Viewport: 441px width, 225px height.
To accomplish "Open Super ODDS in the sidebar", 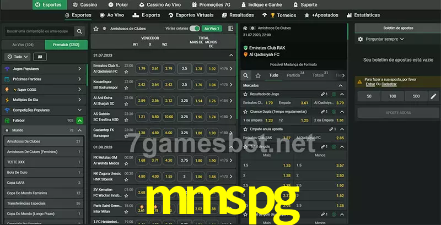I will [x=44, y=90].
